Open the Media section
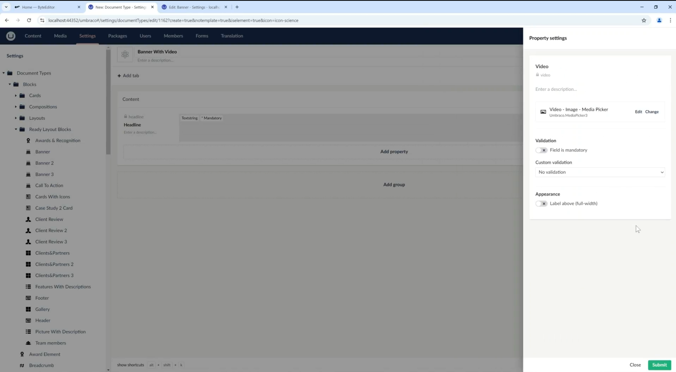This screenshot has width=676, height=372. [x=60, y=36]
